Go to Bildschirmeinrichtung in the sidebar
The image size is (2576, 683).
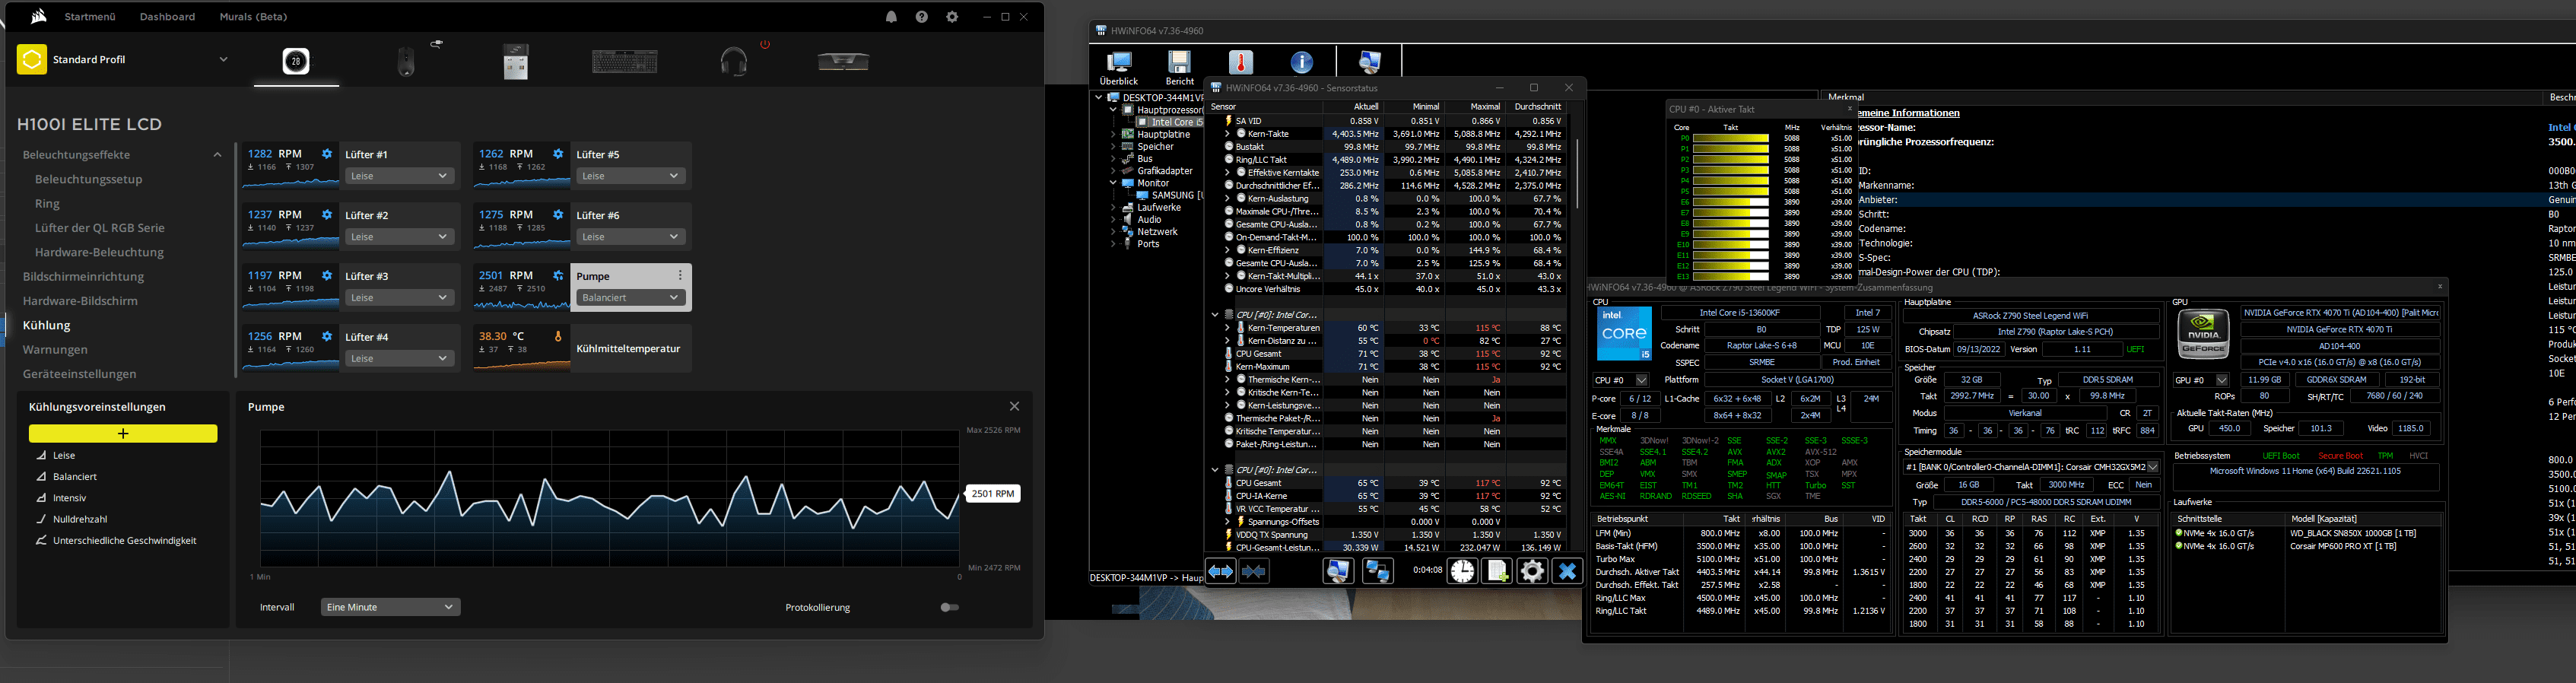pos(83,276)
